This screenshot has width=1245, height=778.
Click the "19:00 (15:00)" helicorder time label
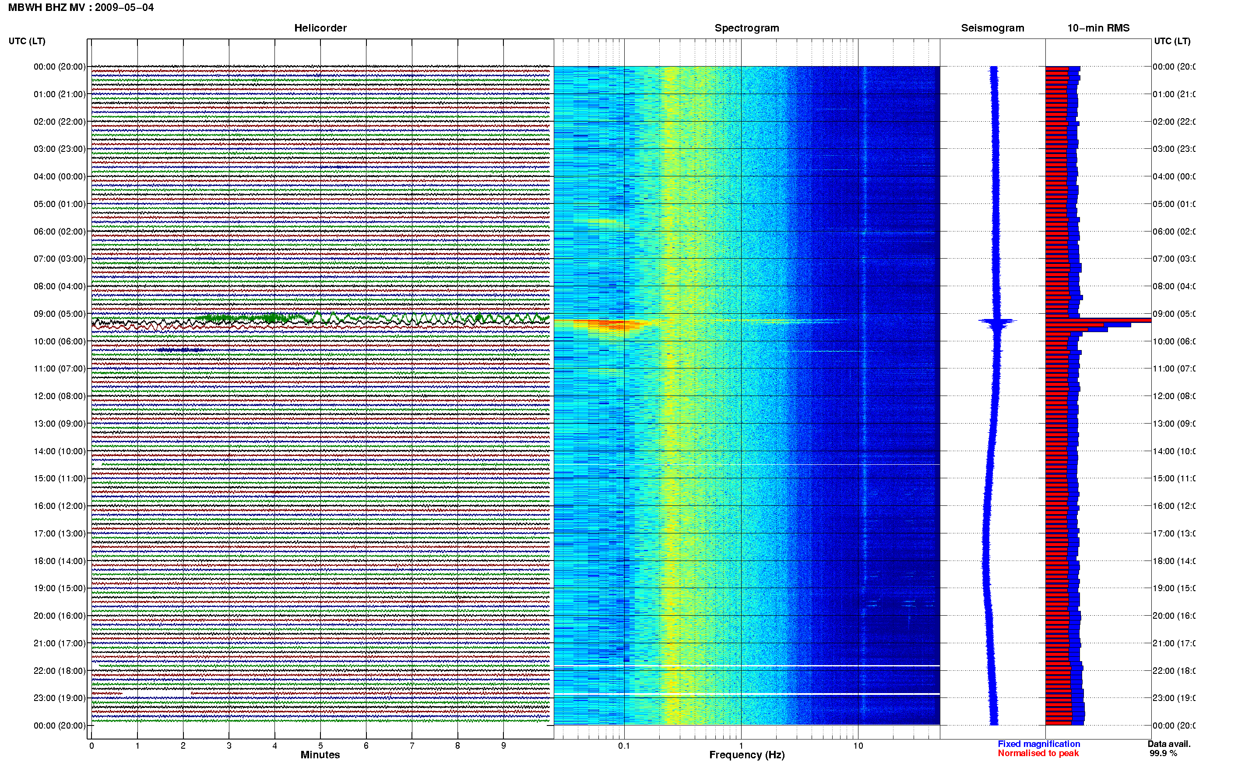pos(60,589)
